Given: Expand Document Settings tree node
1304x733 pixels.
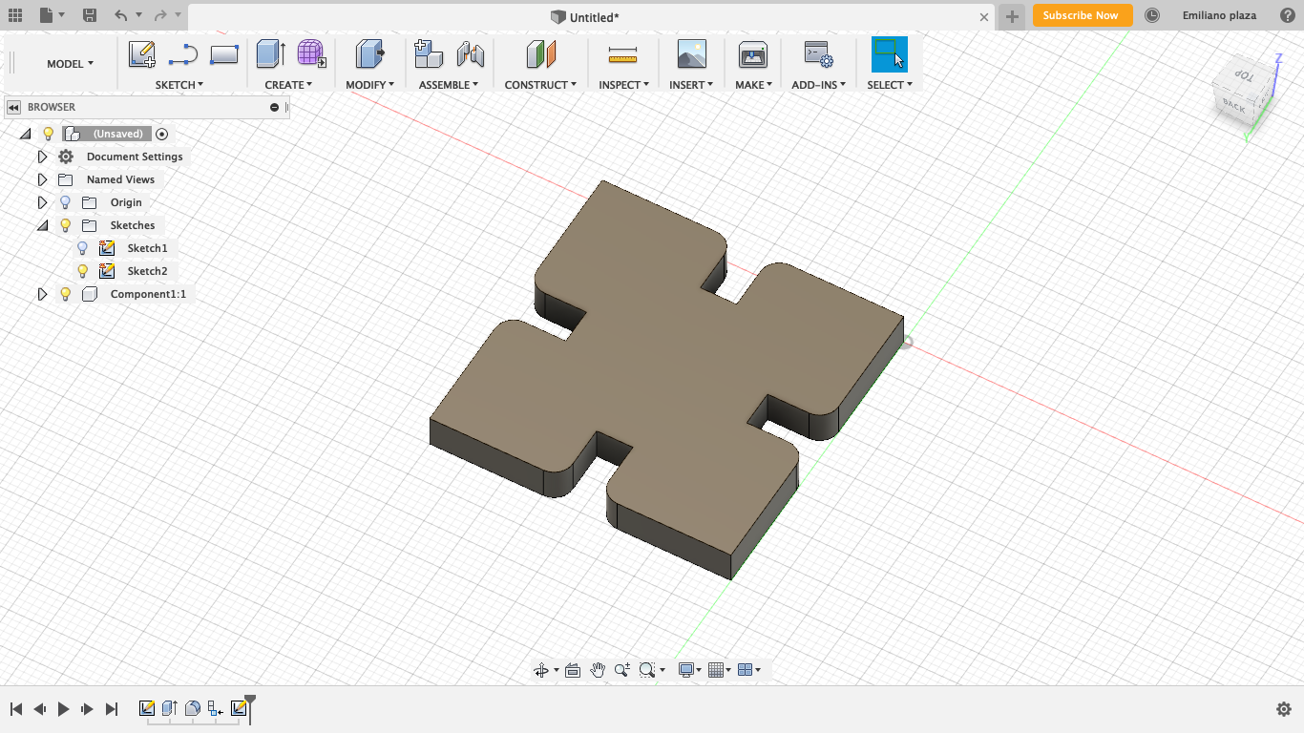Looking at the screenshot, I should coord(42,157).
